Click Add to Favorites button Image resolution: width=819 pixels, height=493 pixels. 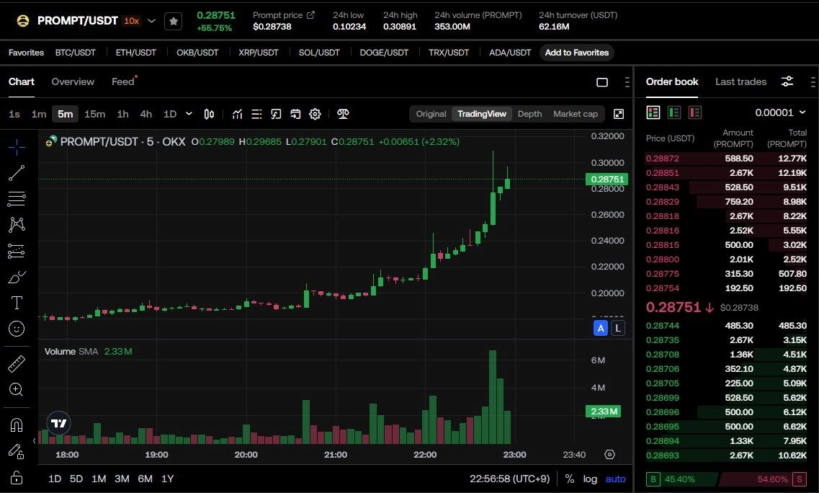(x=577, y=53)
